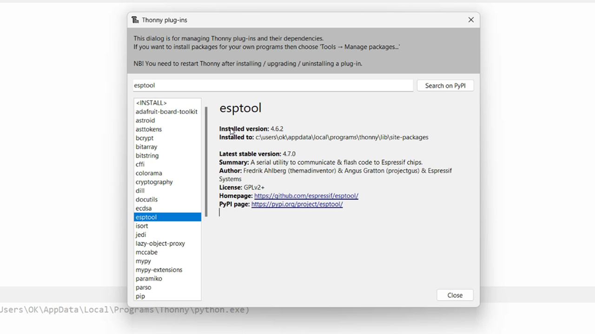595x334 pixels.
Task: Focus the esptool search input field
Action: 273,85
